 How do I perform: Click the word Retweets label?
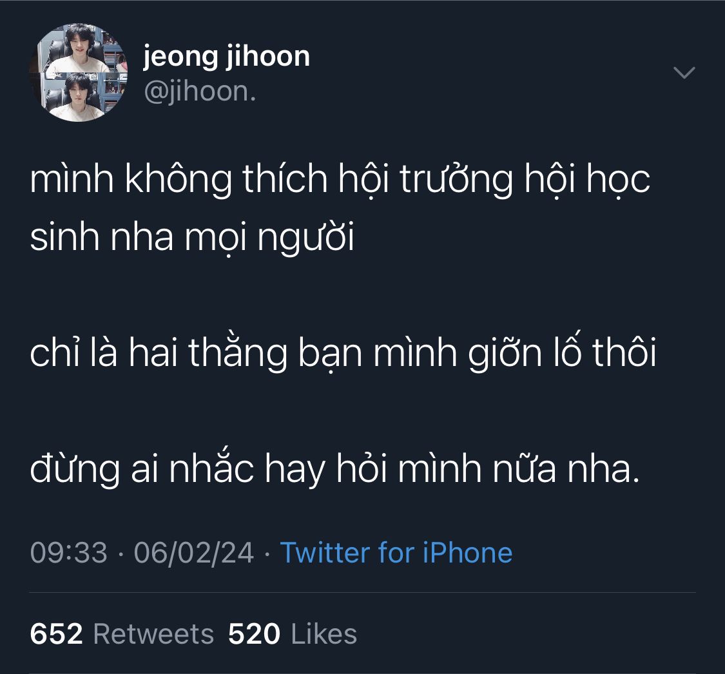[153, 633]
